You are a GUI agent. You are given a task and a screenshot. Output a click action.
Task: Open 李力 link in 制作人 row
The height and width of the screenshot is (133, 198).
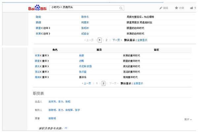coord(60,110)
